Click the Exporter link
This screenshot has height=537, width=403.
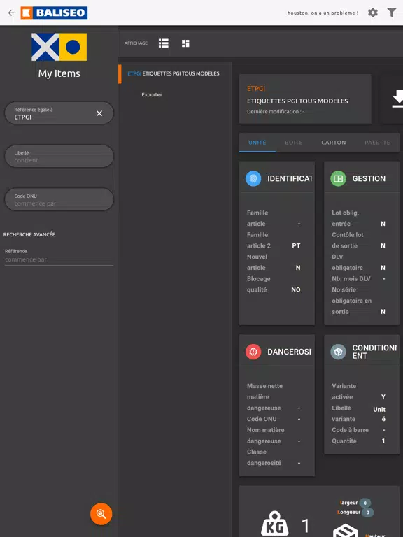tap(152, 94)
